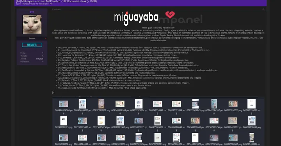
Task: Select the 'Hello guys. New day, new breach!' line
Action: (158, 28)
